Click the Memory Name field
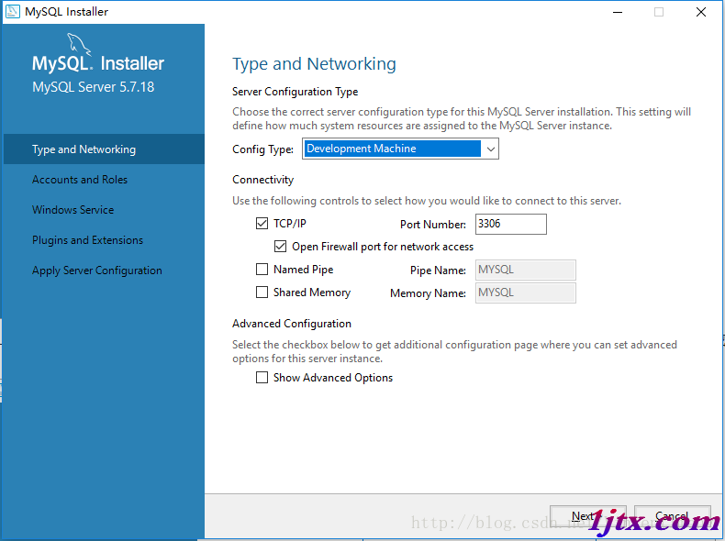The height and width of the screenshot is (541, 725). [525, 293]
